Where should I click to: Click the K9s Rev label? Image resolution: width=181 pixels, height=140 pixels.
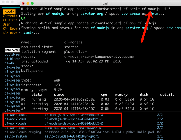[10, 29]
